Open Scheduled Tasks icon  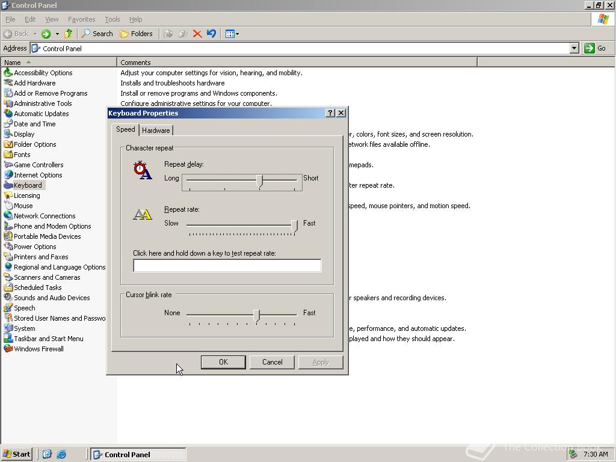(x=8, y=287)
